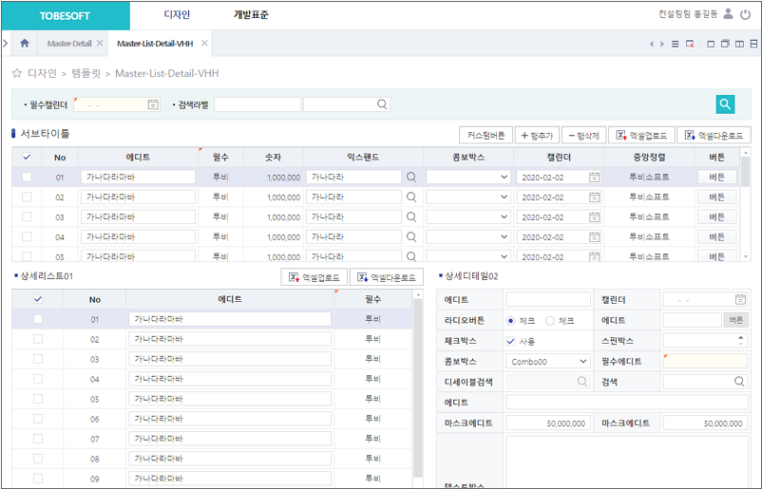Click the favorite star icon in breadcrumb
This screenshot has height=489, width=762.
pyautogui.click(x=17, y=73)
